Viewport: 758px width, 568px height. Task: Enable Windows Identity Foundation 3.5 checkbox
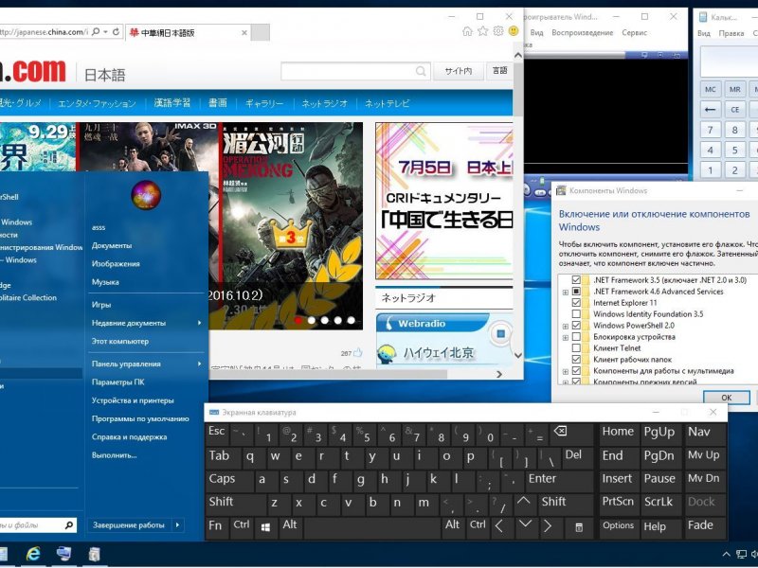pos(576,314)
